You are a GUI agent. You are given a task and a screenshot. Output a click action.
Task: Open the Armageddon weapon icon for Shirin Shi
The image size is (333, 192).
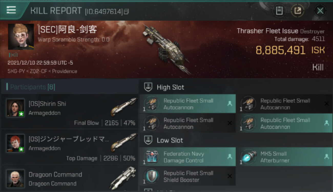click(x=124, y=106)
